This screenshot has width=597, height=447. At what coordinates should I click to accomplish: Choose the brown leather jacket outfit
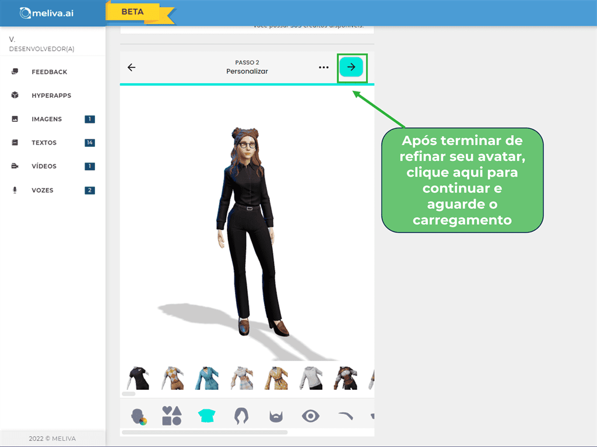pyautogui.click(x=345, y=378)
